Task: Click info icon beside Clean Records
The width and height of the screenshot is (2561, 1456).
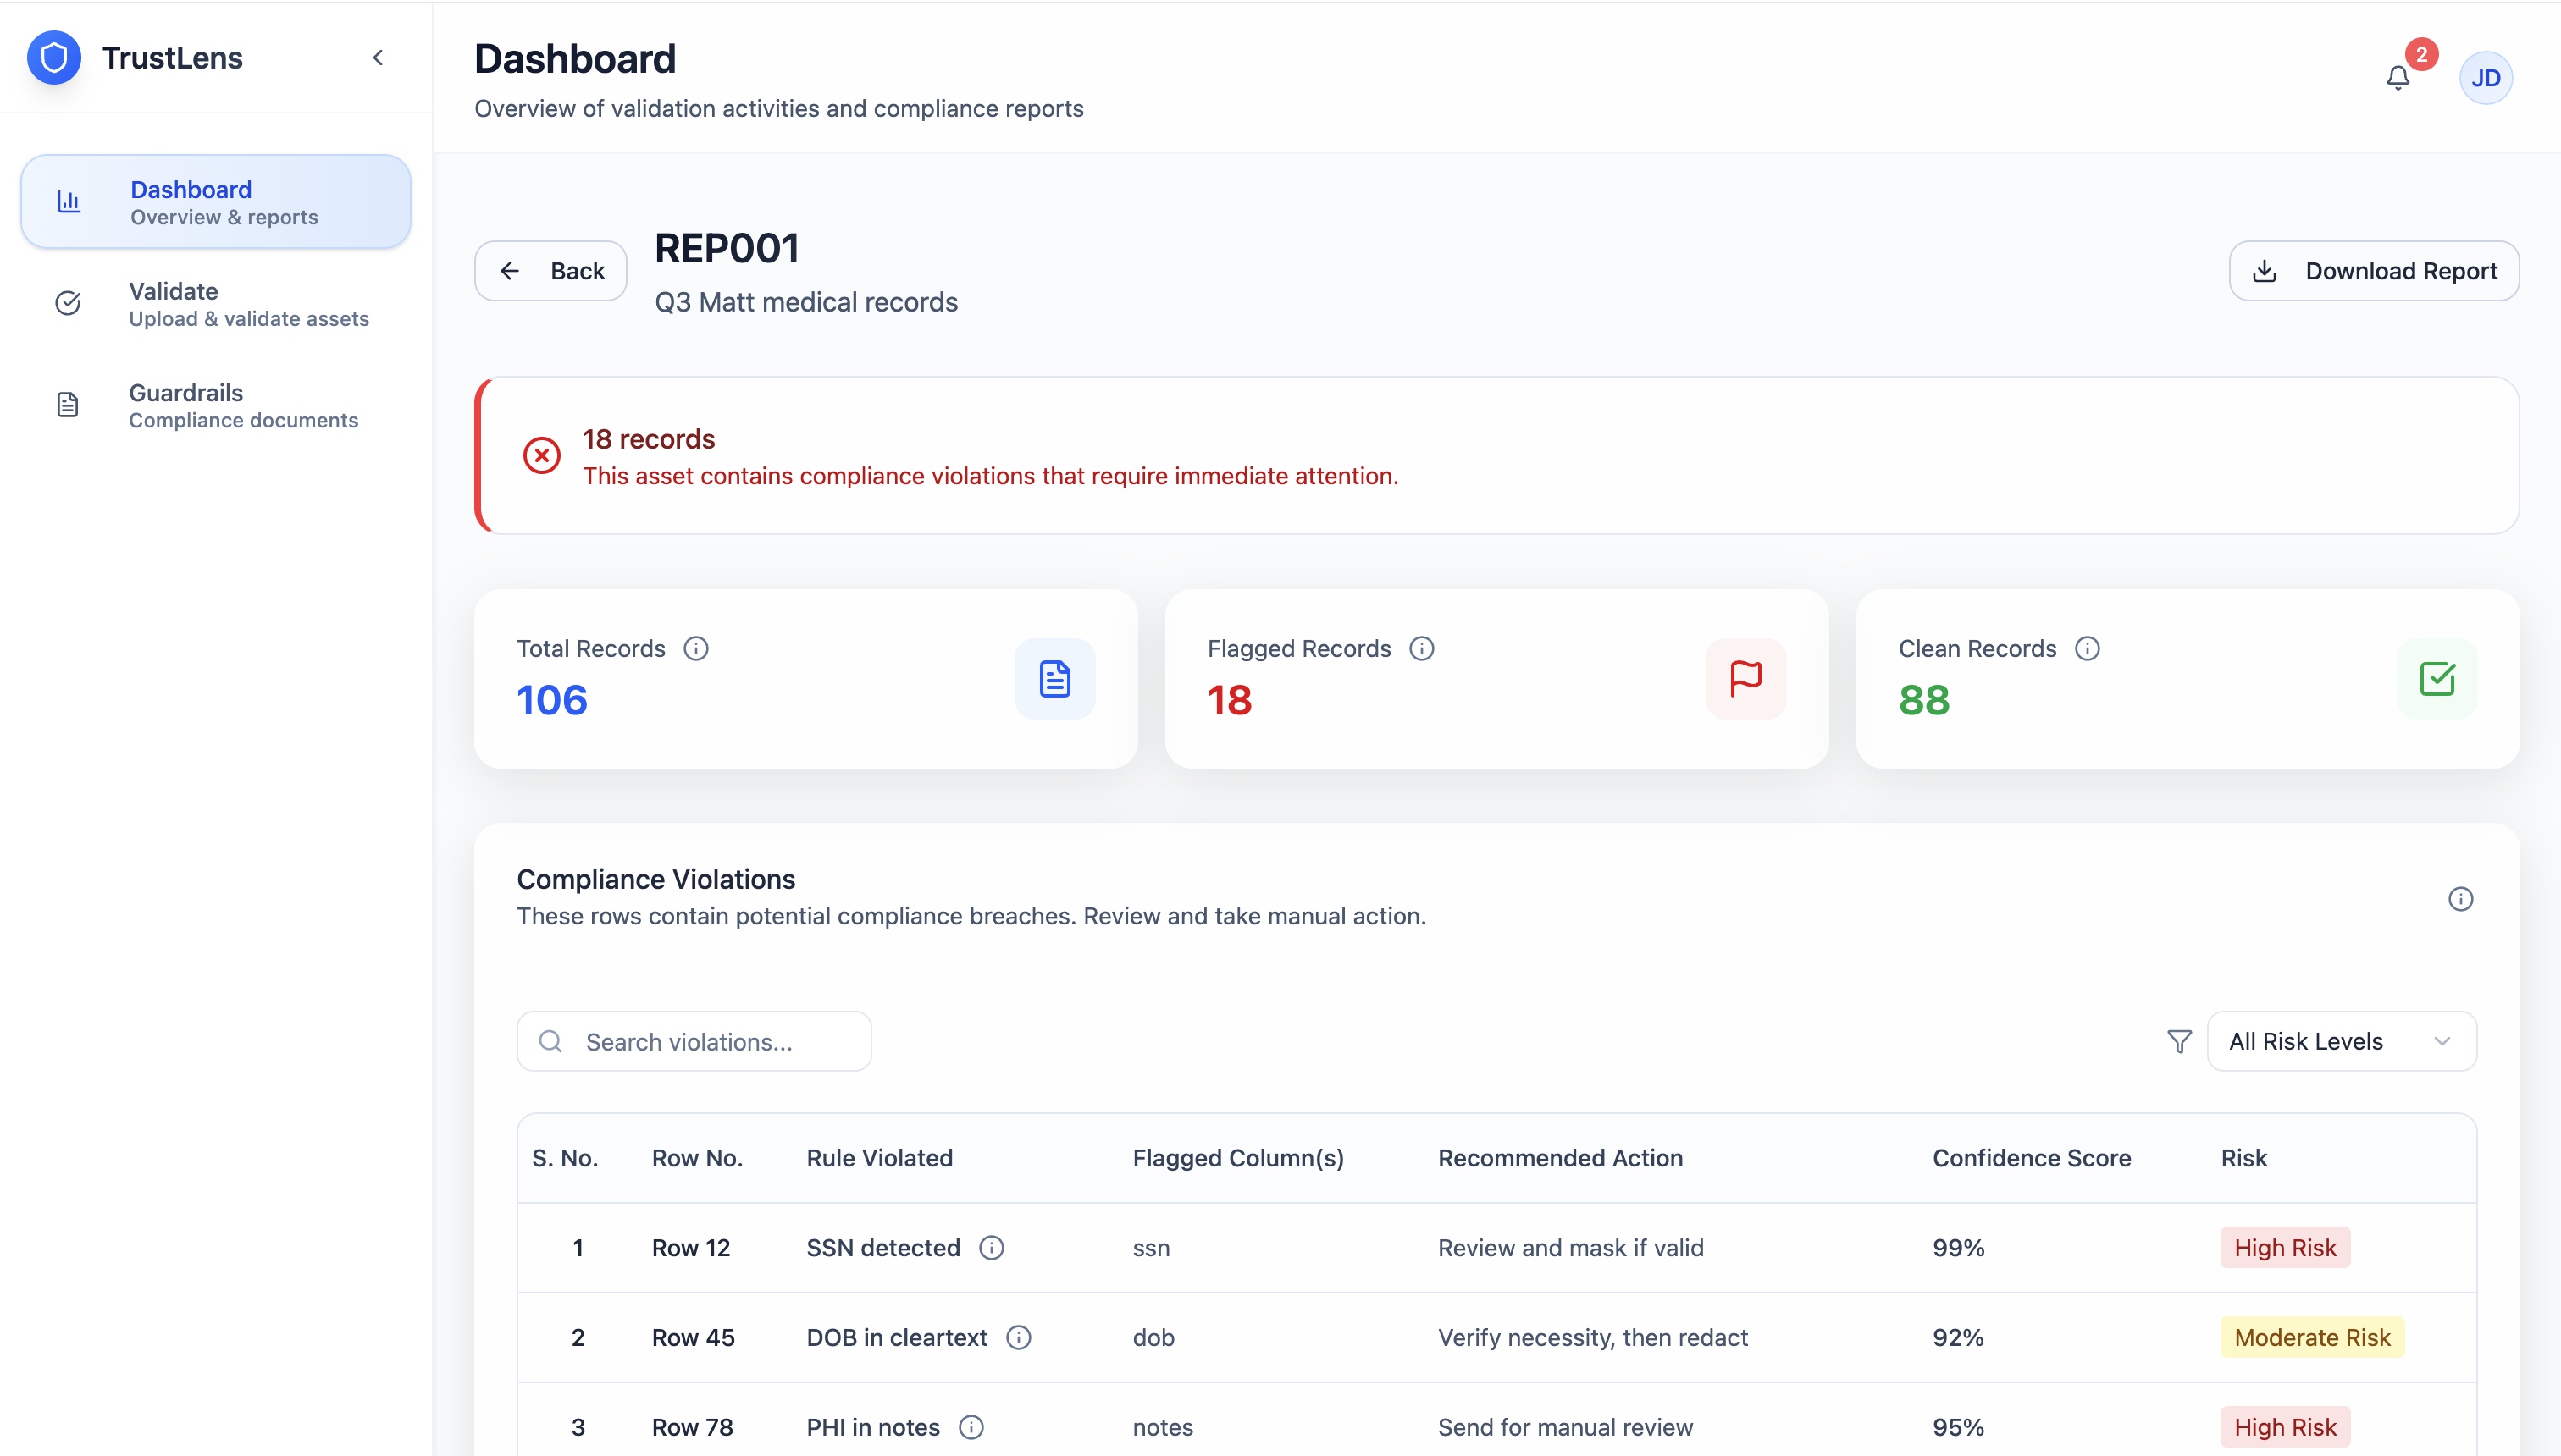Action: [x=2087, y=648]
